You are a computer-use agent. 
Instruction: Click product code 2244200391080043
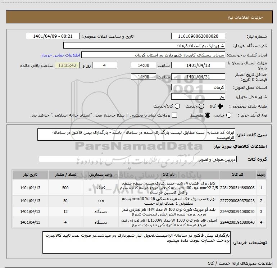(237, 222)
